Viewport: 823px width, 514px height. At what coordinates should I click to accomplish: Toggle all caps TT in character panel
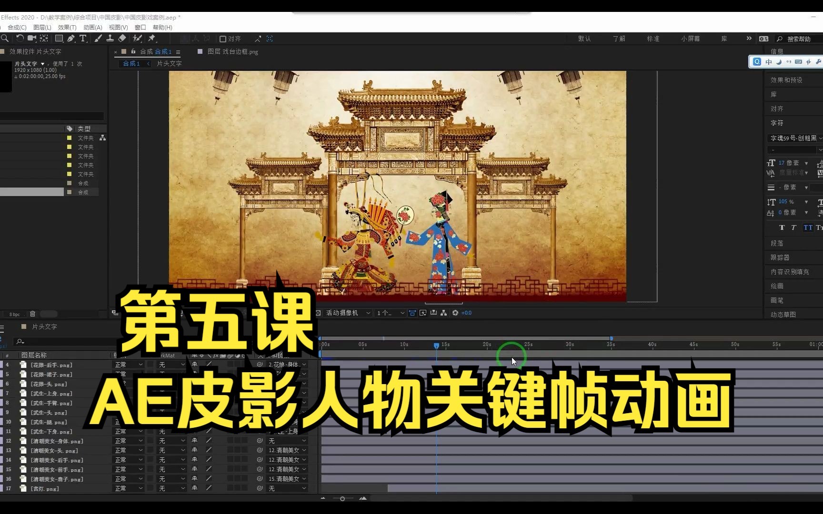(x=808, y=227)
